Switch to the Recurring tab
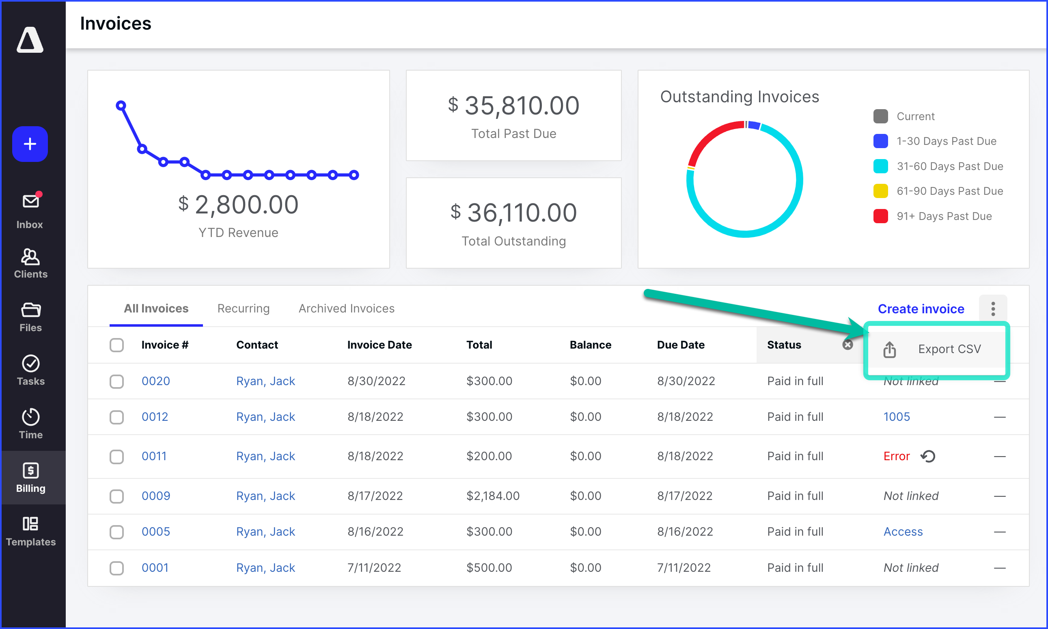 coord(244,308)
